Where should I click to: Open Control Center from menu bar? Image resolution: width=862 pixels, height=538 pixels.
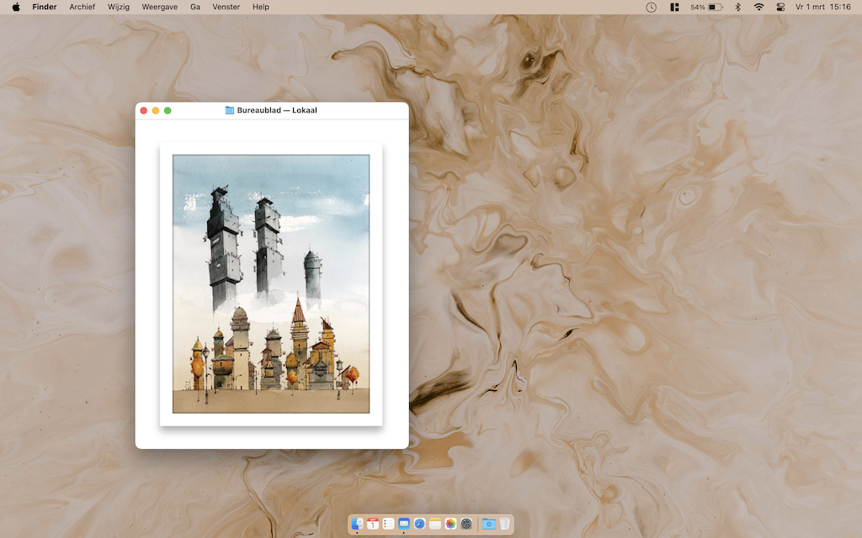pos(780,7)
